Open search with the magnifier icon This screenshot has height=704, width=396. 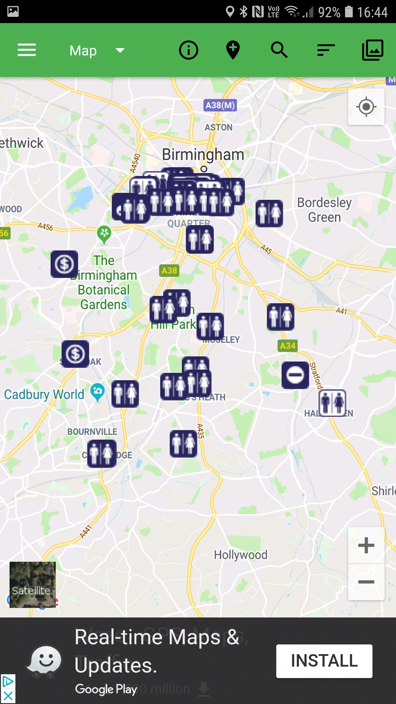[x=279, y=50]
